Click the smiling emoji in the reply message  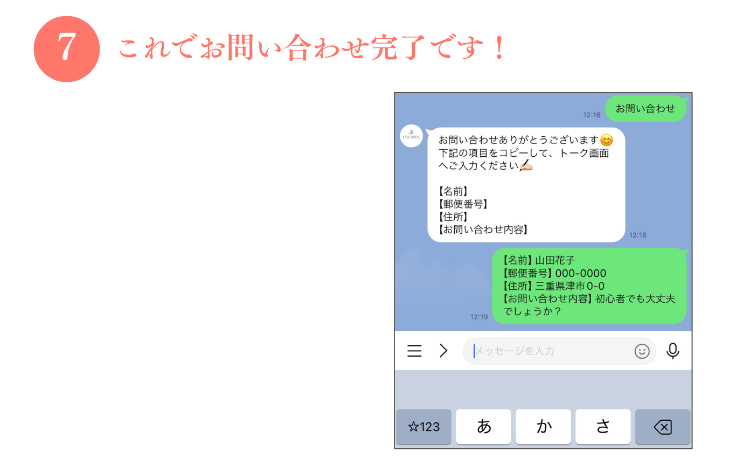pyautogui.click(x=606, y=141)
